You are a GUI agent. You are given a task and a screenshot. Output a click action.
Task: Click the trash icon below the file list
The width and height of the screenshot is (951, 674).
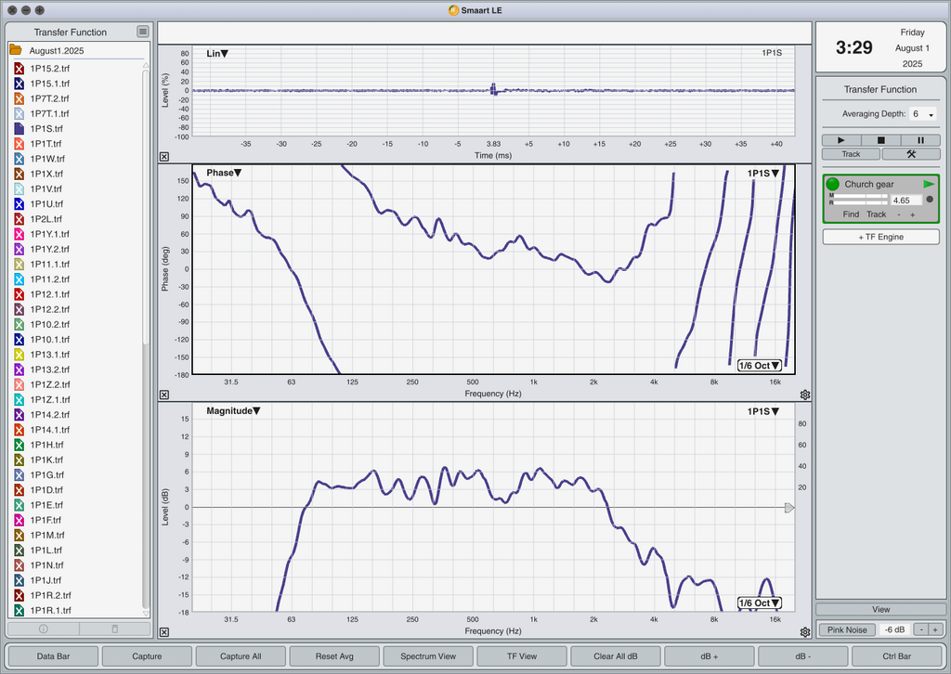[x=114, y=629]
